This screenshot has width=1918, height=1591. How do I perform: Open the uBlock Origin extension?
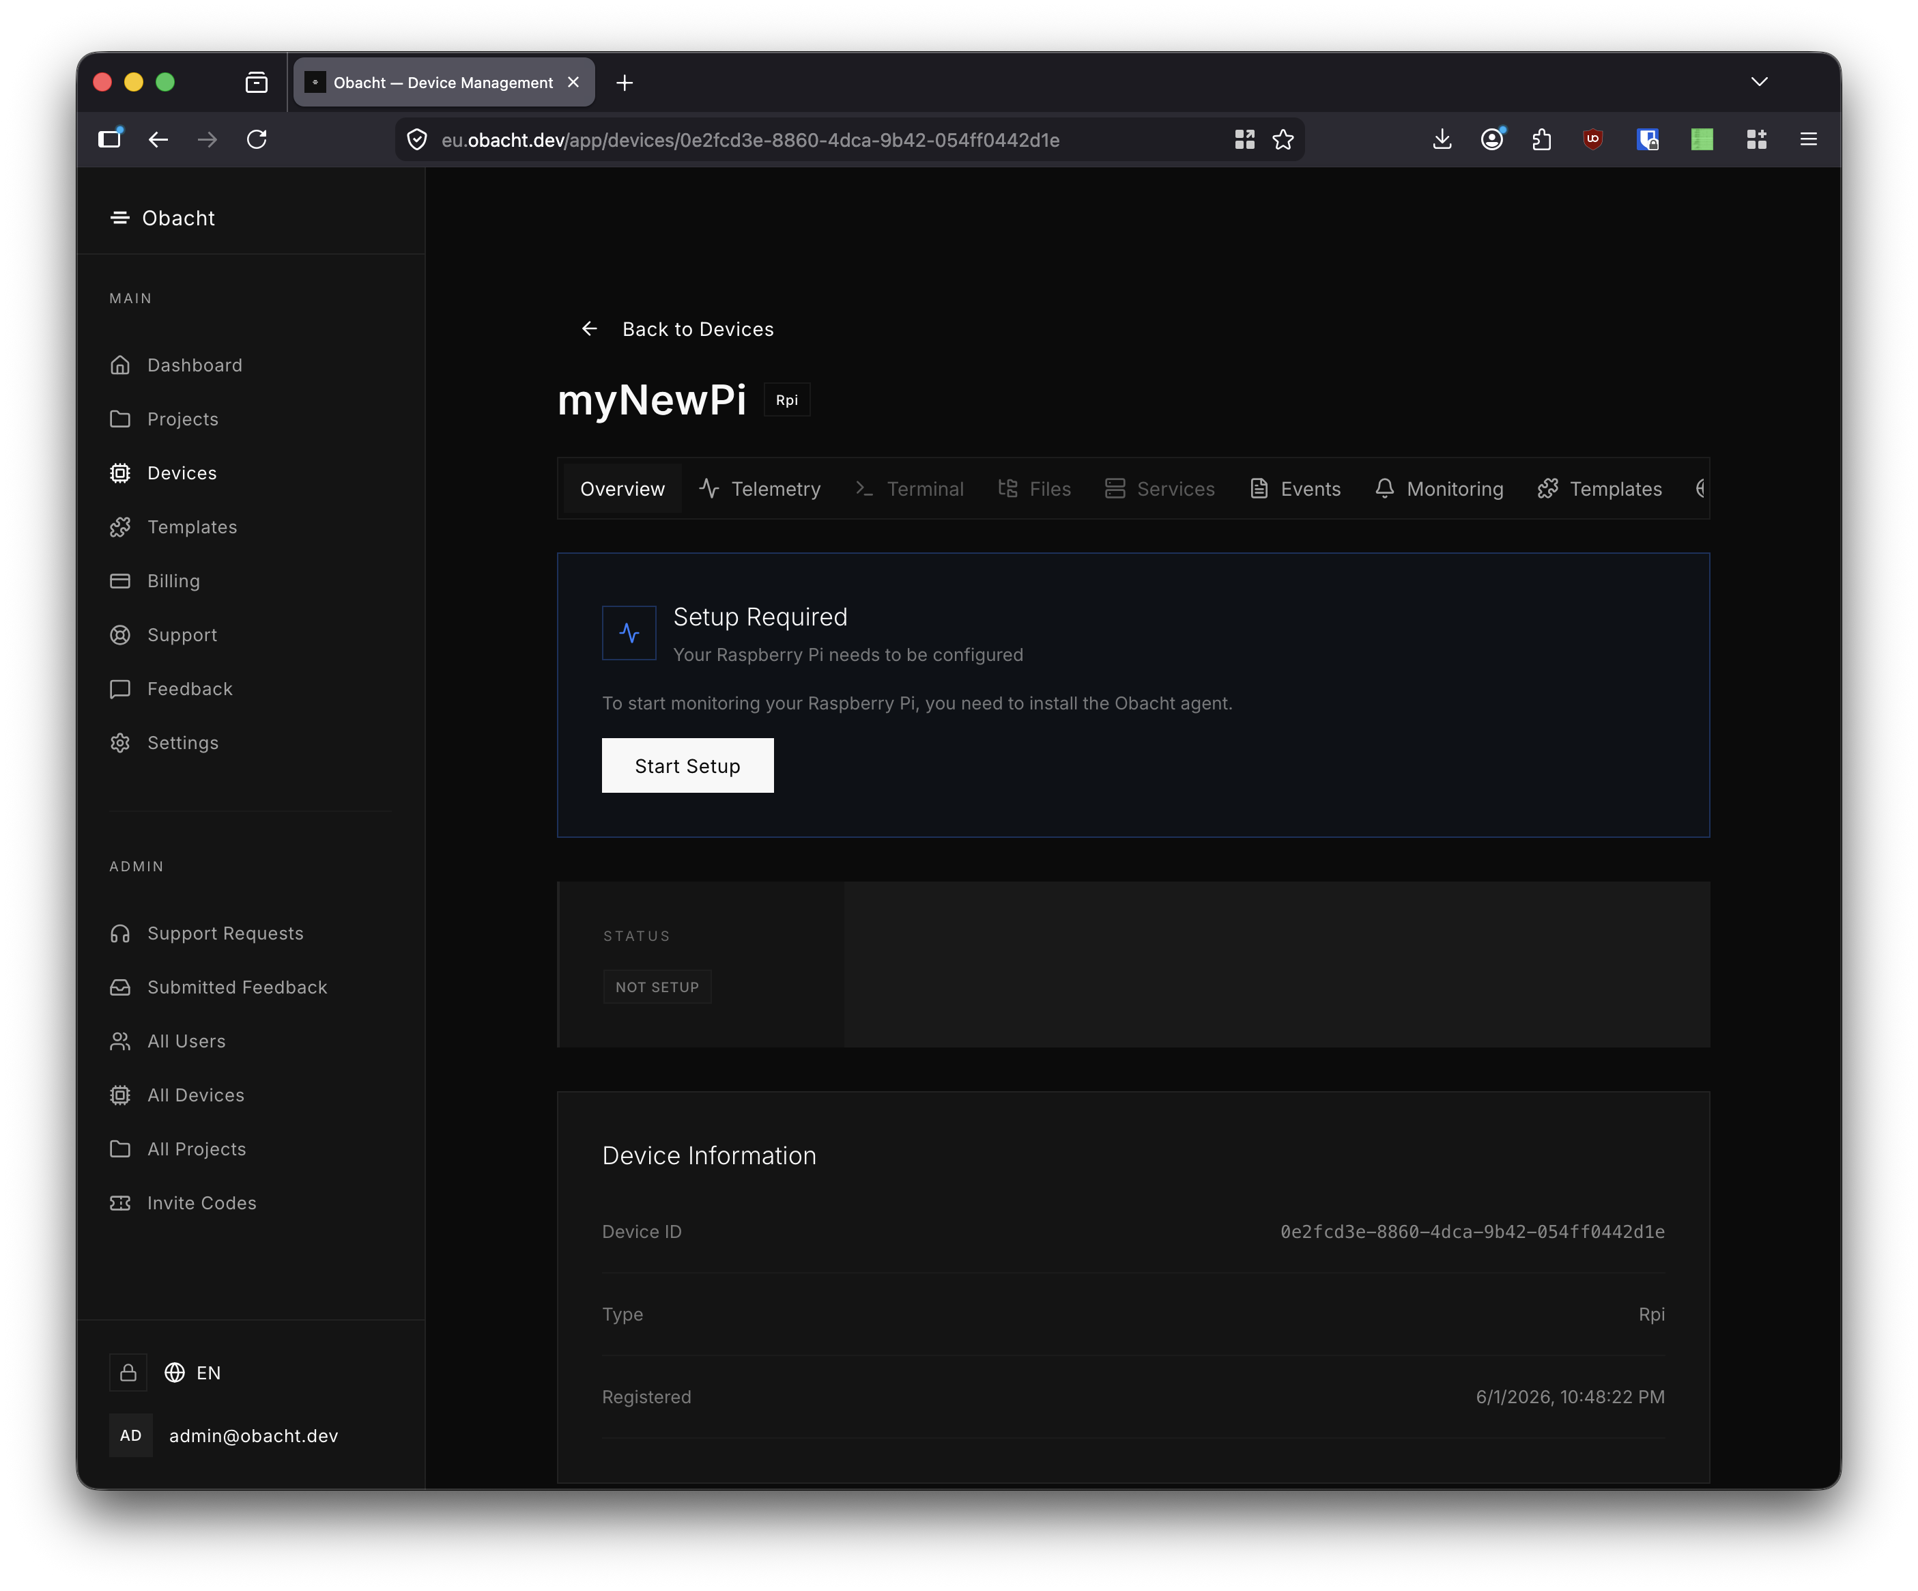coord(1593,139)
